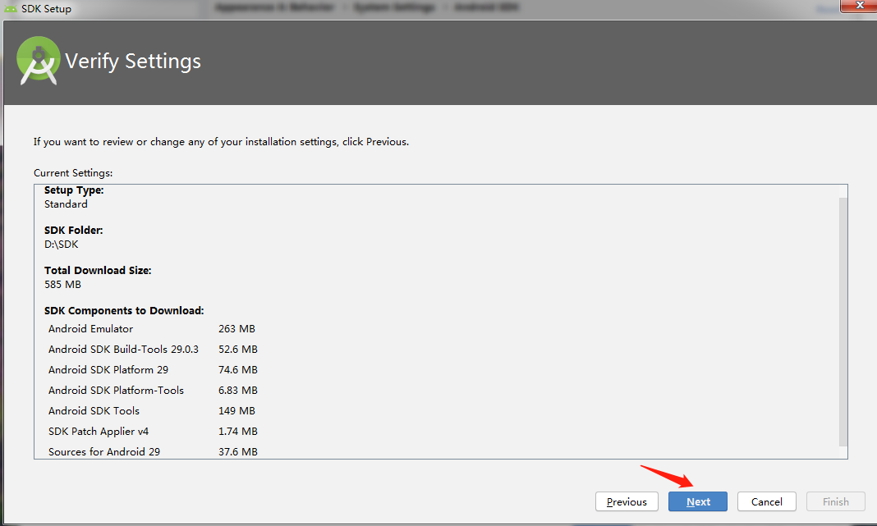Select 'Android SDK Build-Tools 29.0.3' entry
Image resolution: width=877 pixels, height=526 pixels.
click(x=123, y=350)
